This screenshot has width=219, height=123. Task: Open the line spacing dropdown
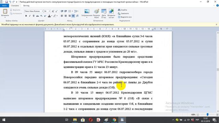click(76, 11)
